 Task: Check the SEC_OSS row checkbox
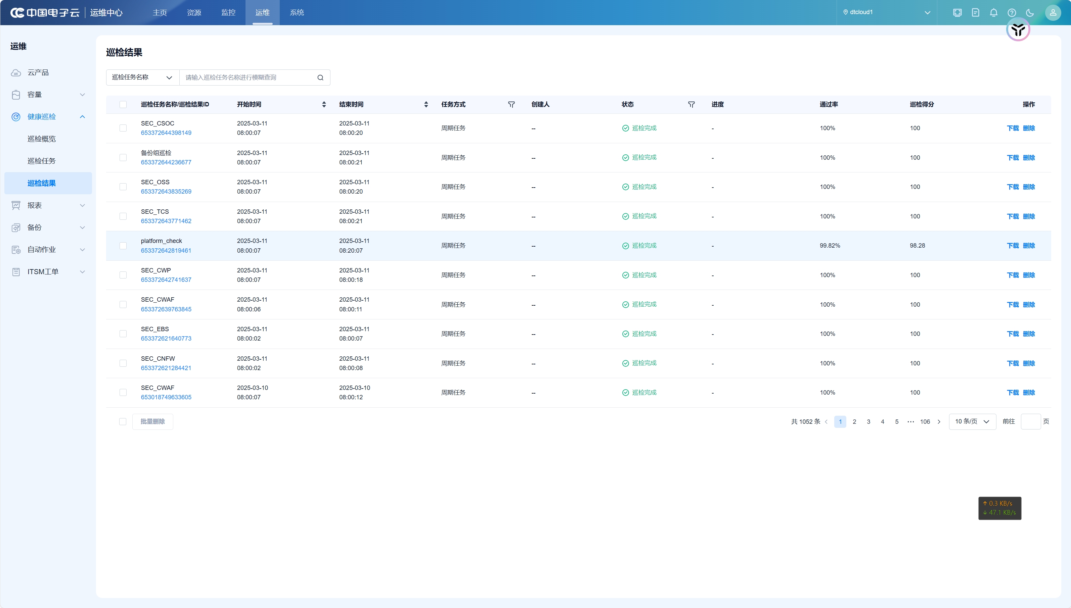point(123,187)
